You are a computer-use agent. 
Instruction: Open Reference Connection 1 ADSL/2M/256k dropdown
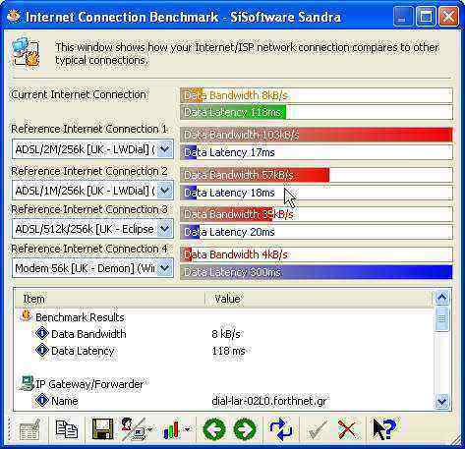coord(165,149)
